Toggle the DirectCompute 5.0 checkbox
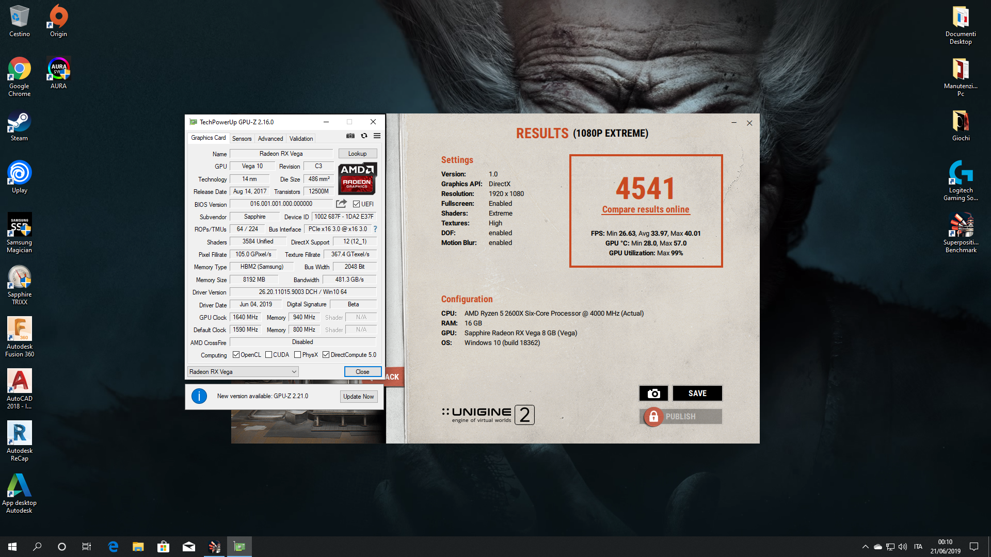The width and height of the screenshot is (991, 557). [326, 355]
